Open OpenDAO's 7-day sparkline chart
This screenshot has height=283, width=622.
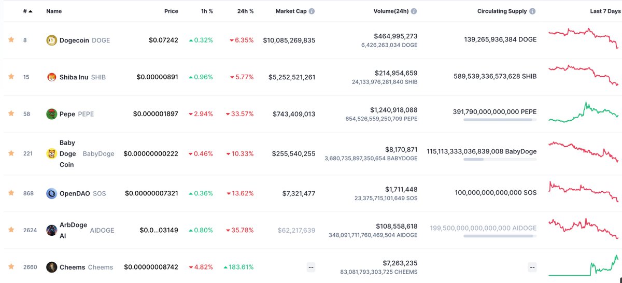click(584, 192)
